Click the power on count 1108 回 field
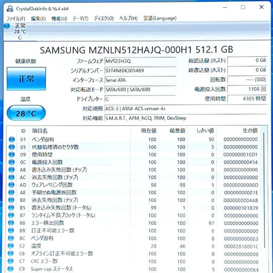 pyautogui.click(x=247, y=89)
